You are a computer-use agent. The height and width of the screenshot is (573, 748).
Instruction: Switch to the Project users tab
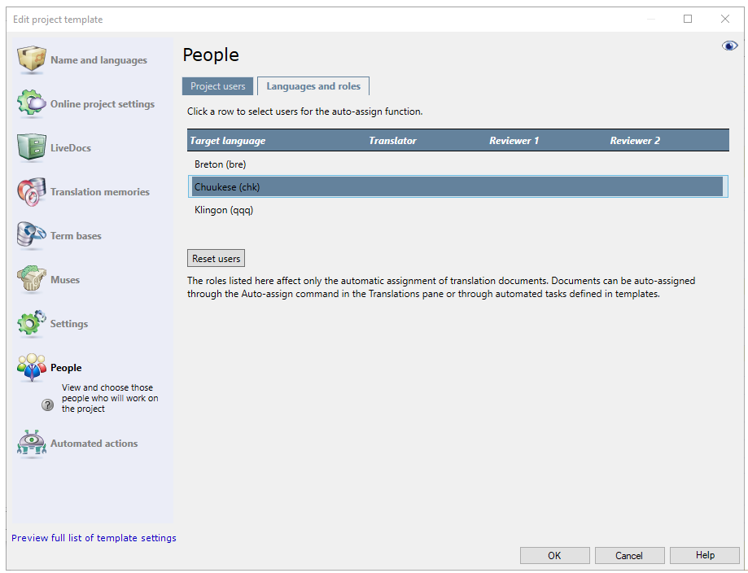click(x=217, y=85)
